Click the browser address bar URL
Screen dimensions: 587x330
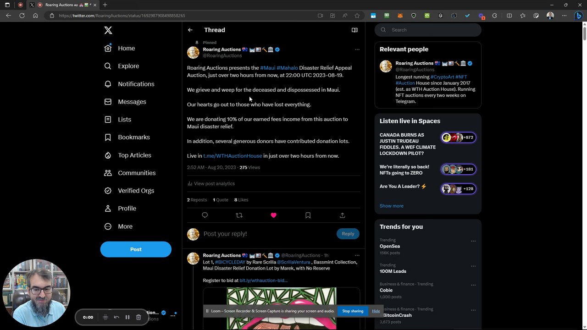(122, 16)
